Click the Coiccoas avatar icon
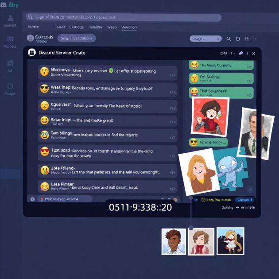This screenshot has height=279, width=279. 30,38
